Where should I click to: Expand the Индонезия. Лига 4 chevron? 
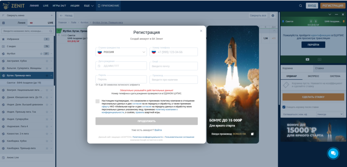click(52, 126)
